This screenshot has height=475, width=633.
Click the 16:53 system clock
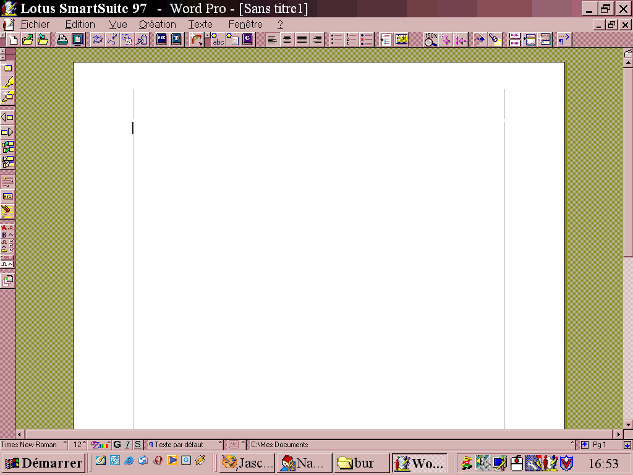pos(603,463)
